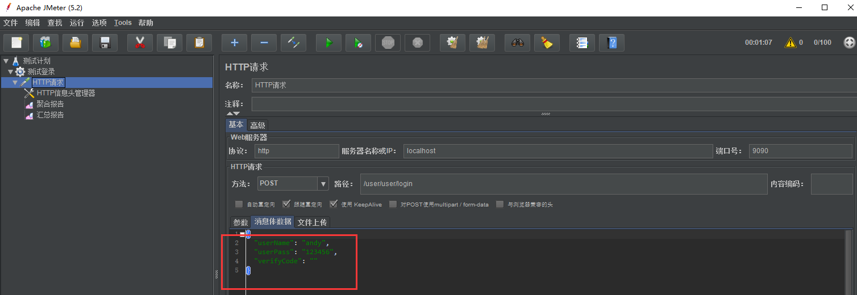Select 汇总报告 in the tree

pyautogui.click(x=50, y=115)
